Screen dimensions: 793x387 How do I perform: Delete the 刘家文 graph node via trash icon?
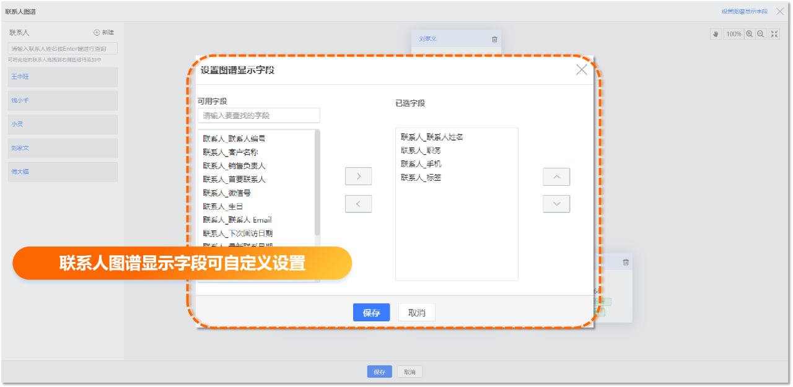point(494,39)
